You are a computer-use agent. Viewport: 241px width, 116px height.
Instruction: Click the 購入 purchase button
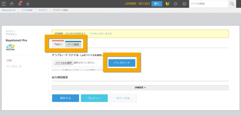click(157, 4)
